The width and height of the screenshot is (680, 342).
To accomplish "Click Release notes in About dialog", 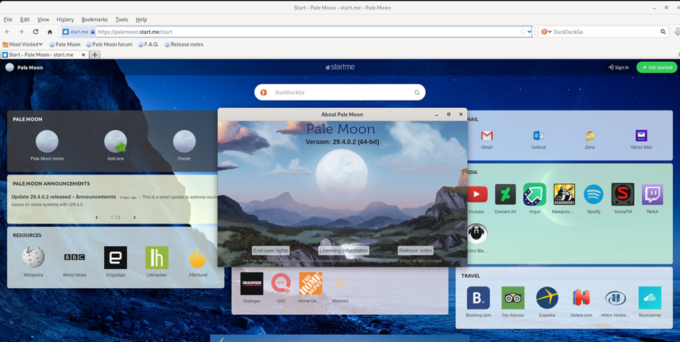I will [x=416, y=251].
